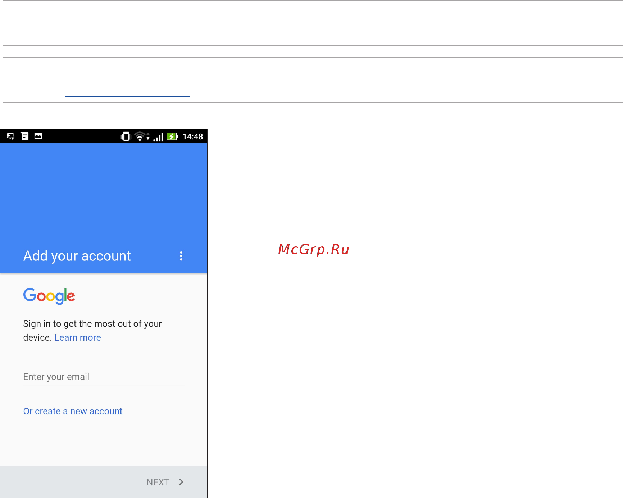Tap the screen cast status icon
The image size is (623, 498).
click(10, 136)
